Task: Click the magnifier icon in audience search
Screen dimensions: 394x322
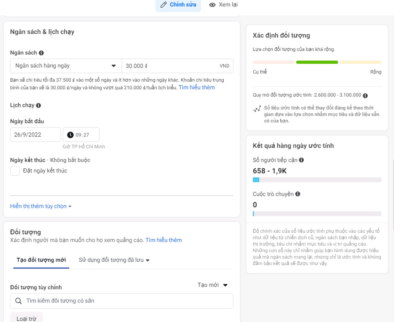Action: coord(18,301)
